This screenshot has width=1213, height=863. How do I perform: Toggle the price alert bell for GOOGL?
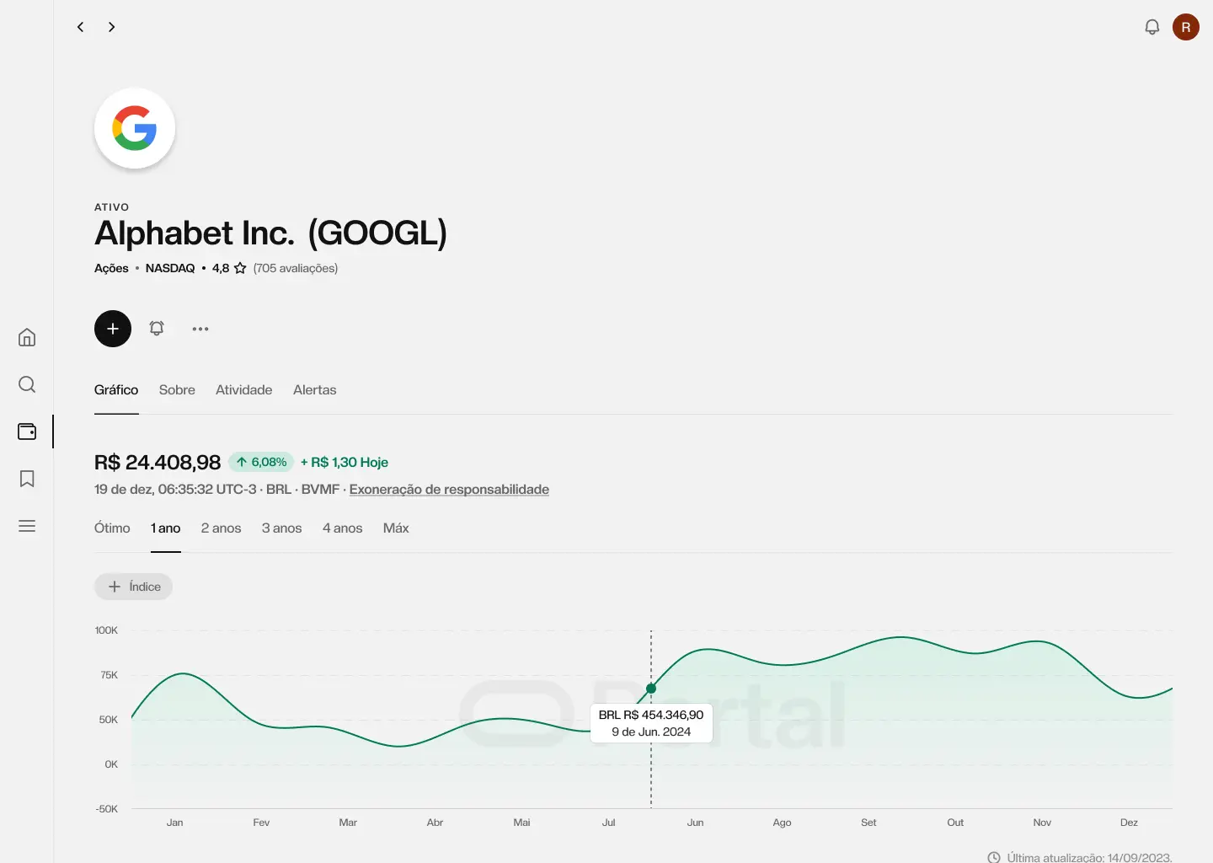pos(157,329)
